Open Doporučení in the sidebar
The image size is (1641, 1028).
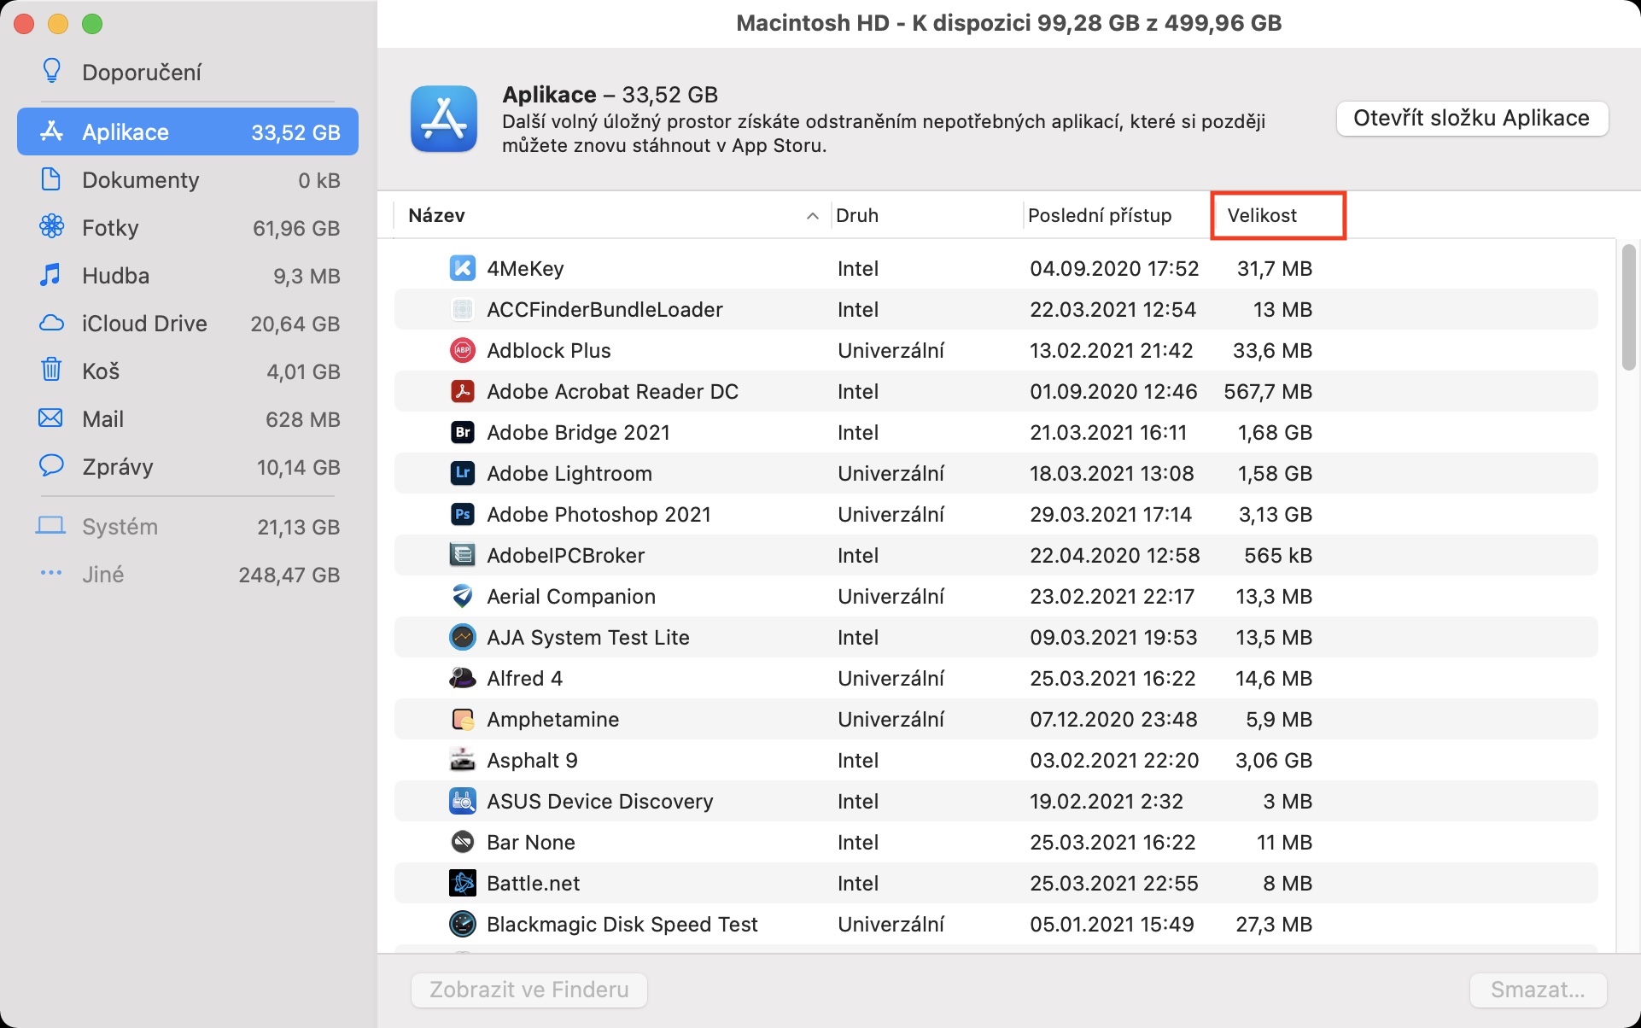142,73
